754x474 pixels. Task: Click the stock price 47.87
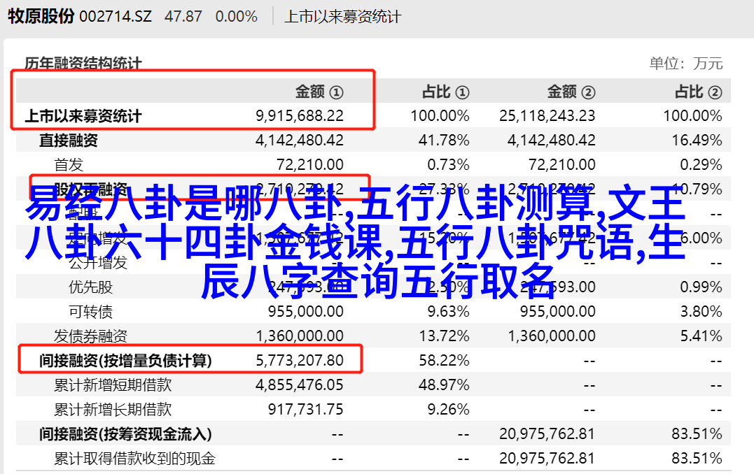pyautogui.click(x=183, y=17)
